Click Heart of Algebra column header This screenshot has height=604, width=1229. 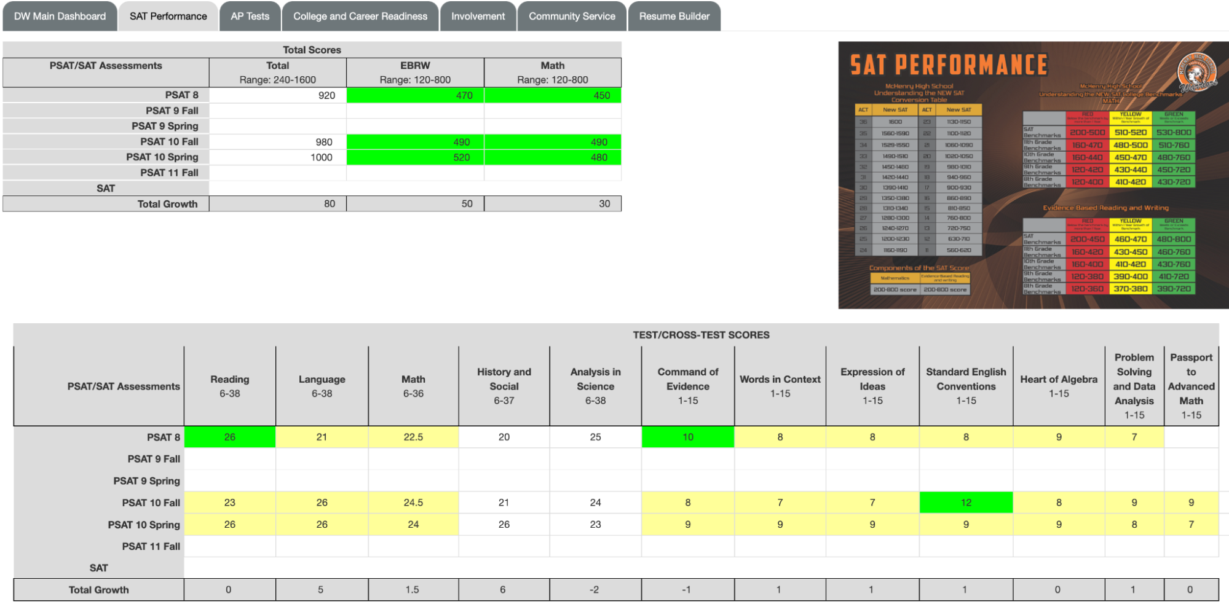click(1059, 386)
